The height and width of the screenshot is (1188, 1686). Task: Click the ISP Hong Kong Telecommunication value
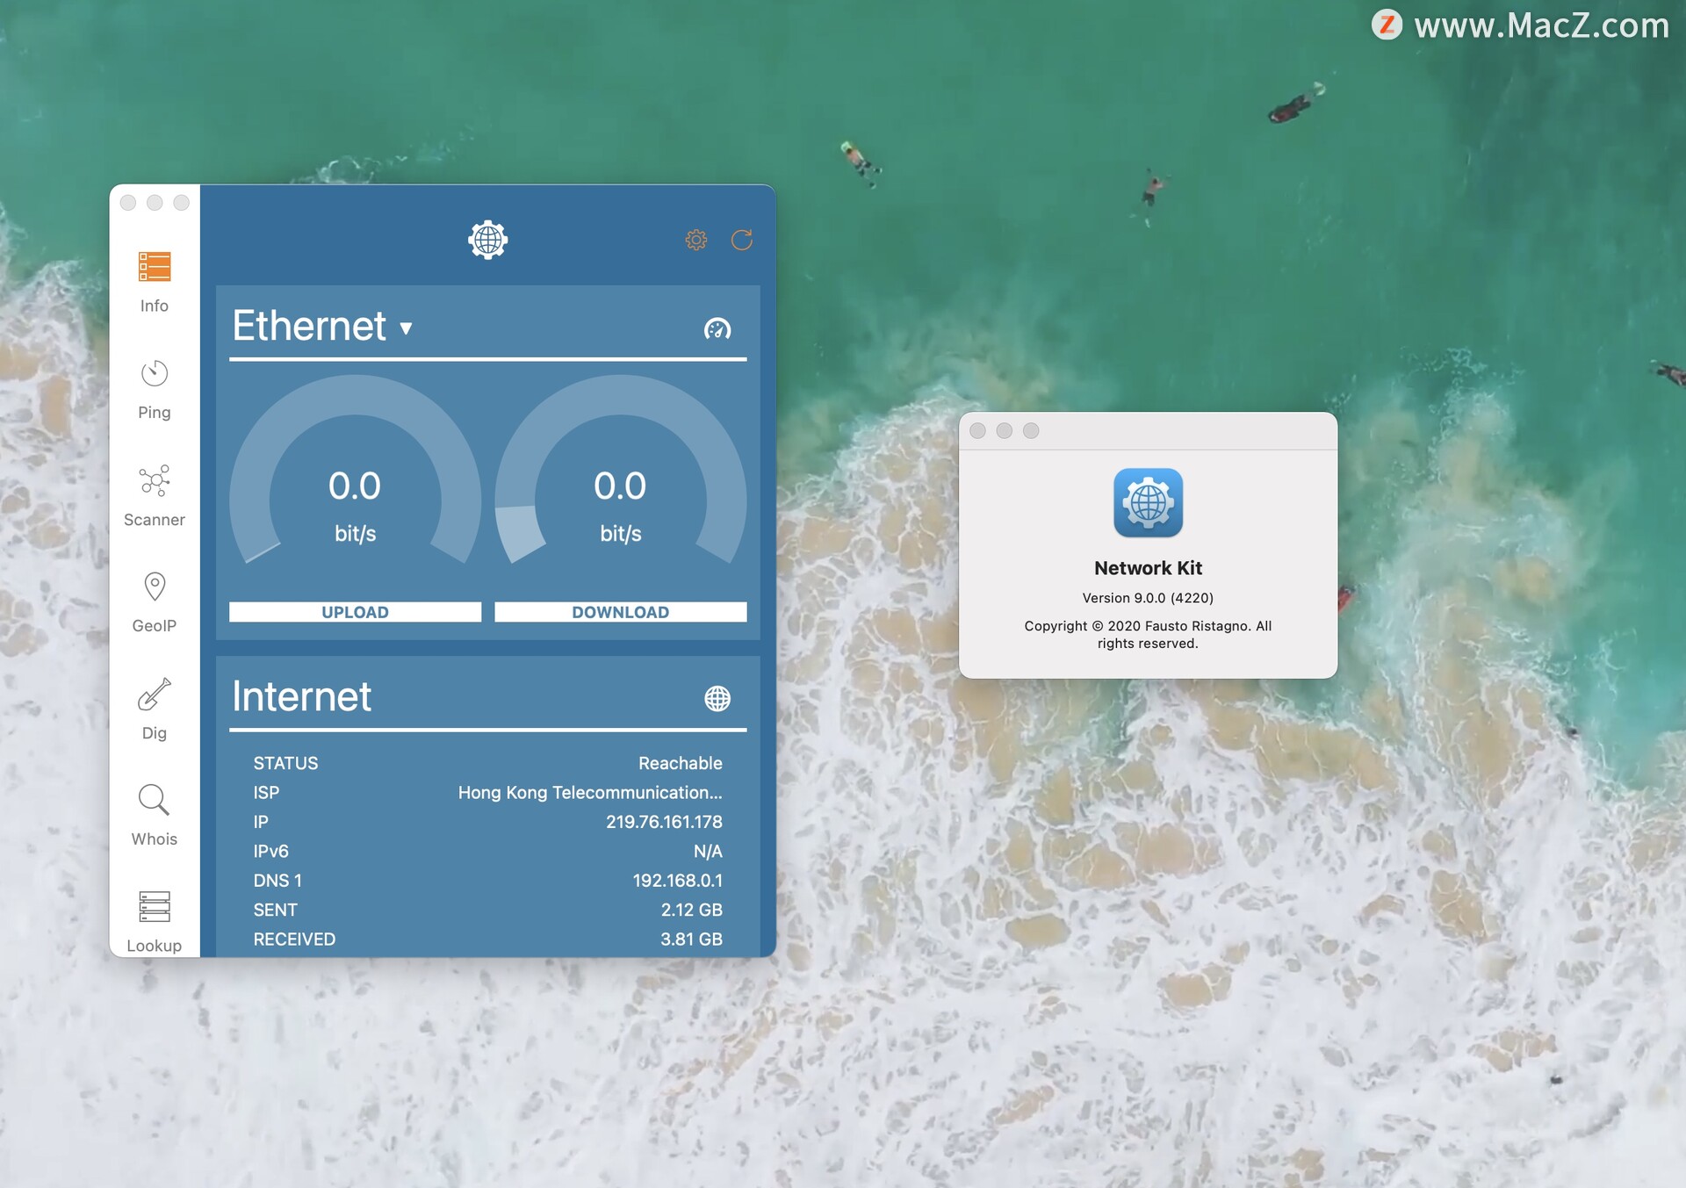pos(590,792)
